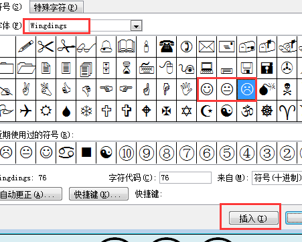Choose the Cancer zodiac recent symbol
302x242 pixels.
point(66,153)
